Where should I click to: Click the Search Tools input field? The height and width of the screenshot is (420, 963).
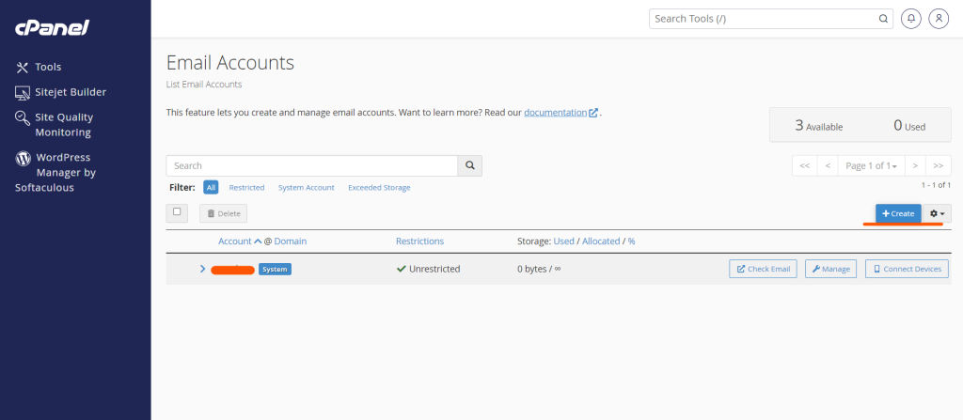(762, 19)
